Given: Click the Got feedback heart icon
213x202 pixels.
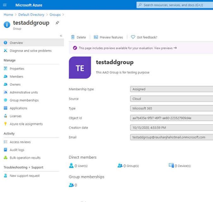Looking at the screenshot, I should tap(133, 37).
